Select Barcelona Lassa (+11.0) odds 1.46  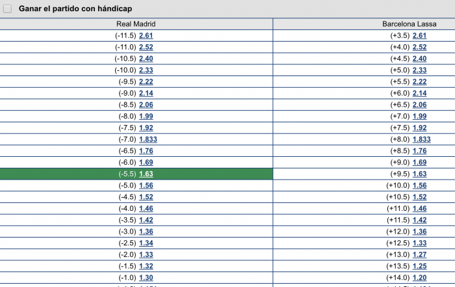click(420, 208)
